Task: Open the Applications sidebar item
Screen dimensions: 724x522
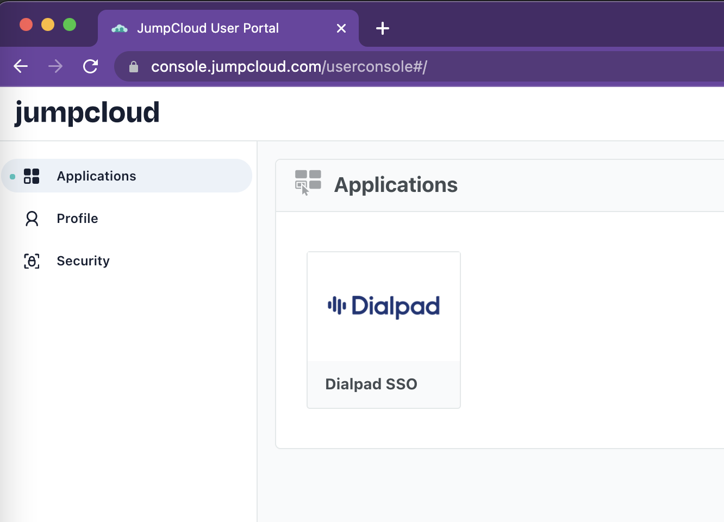Action: pyautogui.click(x=127, y=176)
